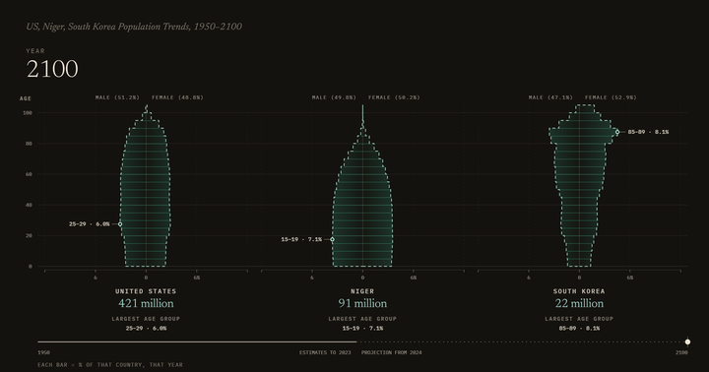Click the dotted projection portion of the timeline
709x372 pixels.
520,341
